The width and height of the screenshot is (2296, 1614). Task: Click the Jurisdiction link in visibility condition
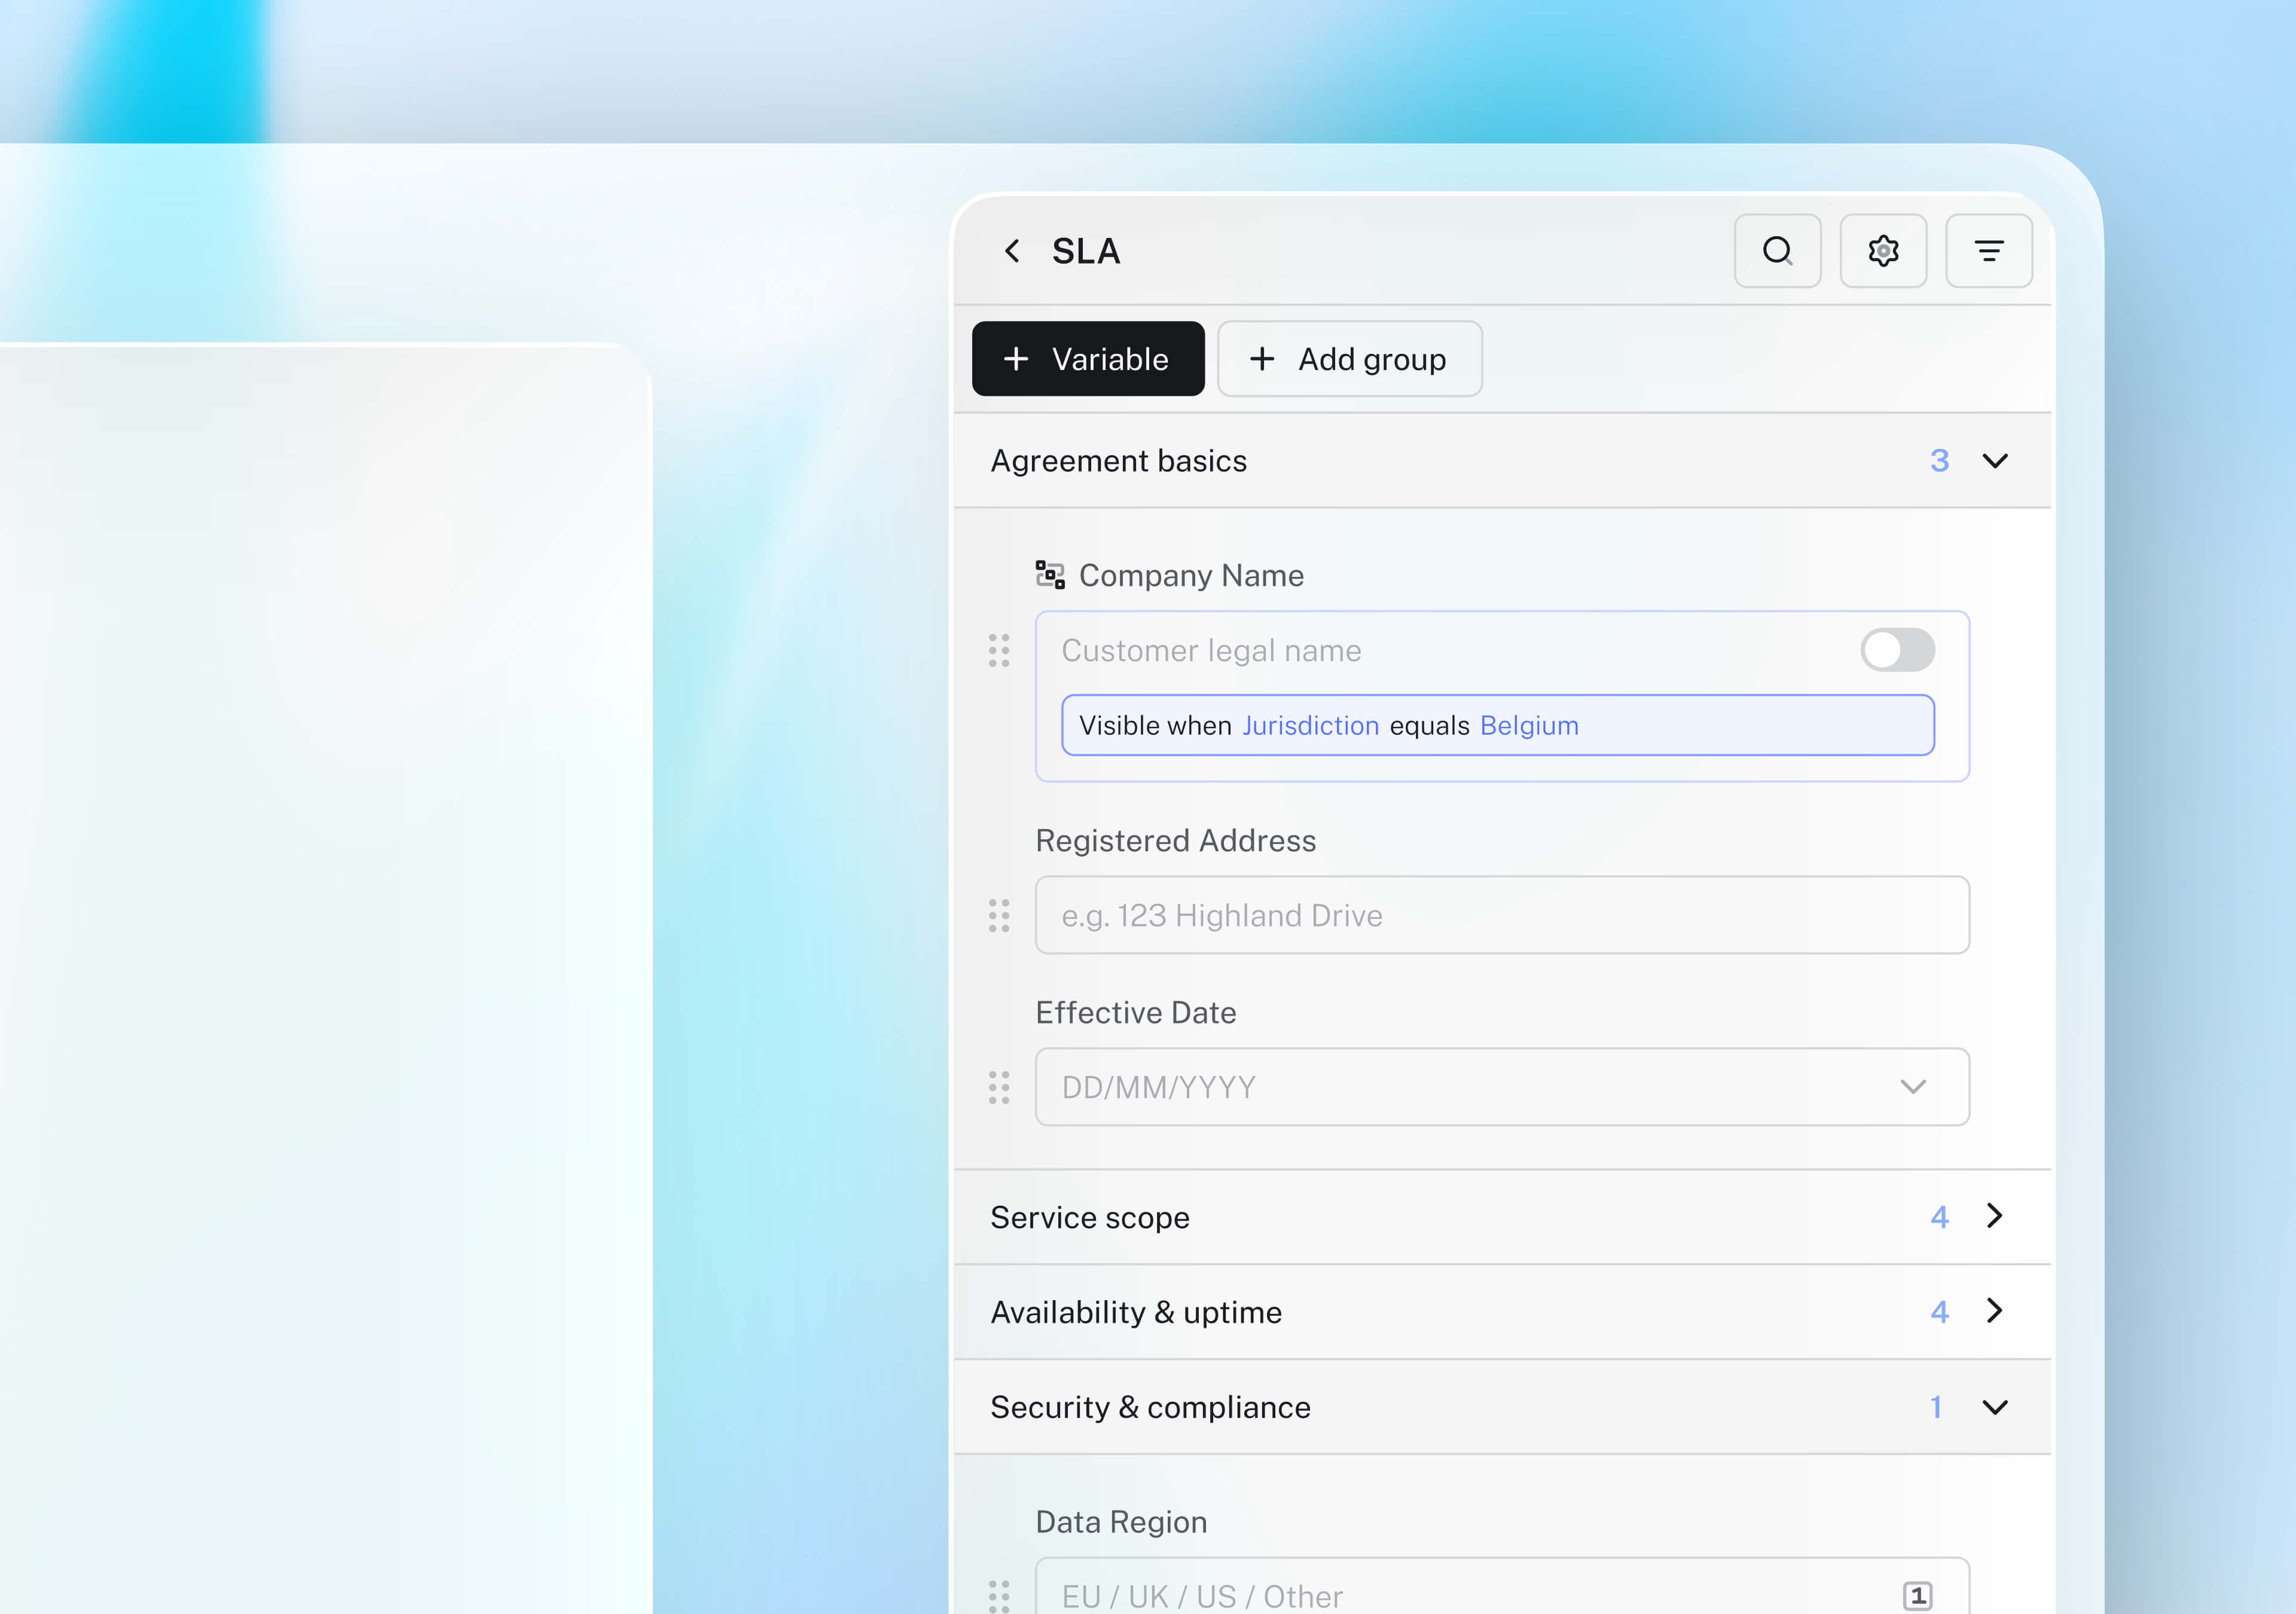(1310, 726)
